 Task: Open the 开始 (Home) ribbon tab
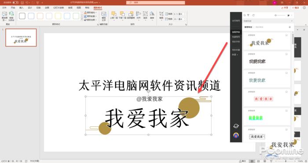pos(13,7)
